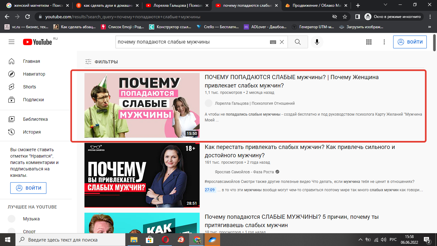Open the ФИЛЬТРЫ filters panel
Screen dimensions: 437x246
[x=101, y=62]
